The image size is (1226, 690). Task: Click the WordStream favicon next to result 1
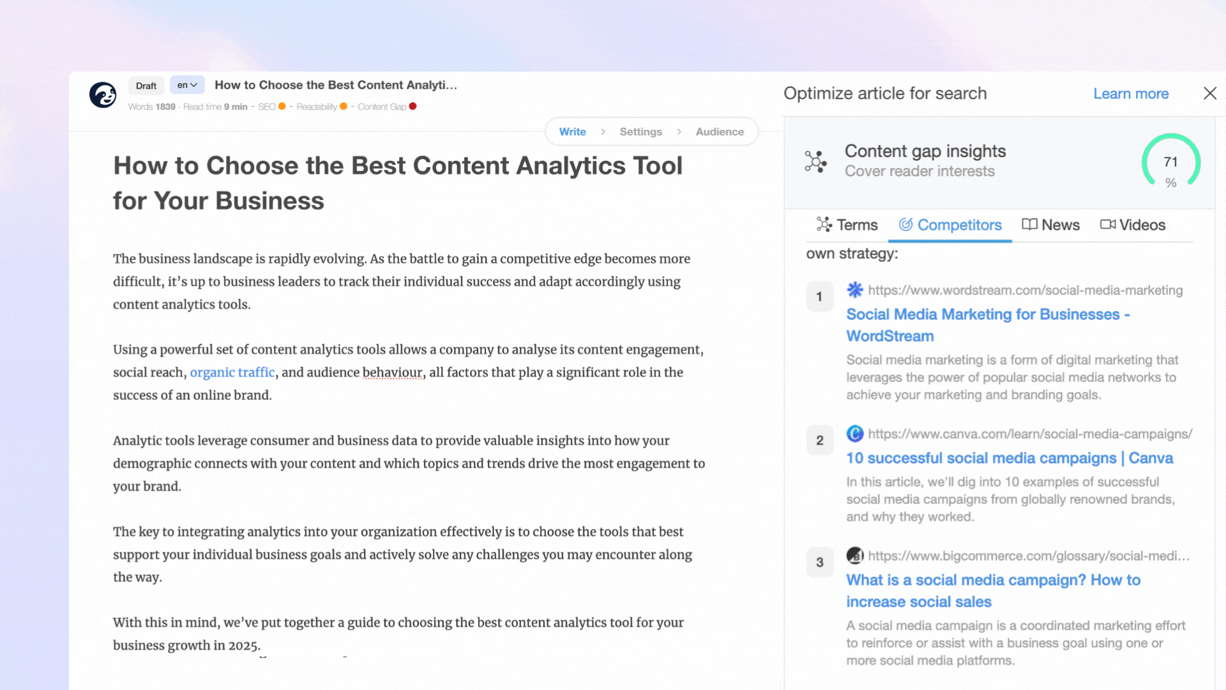point(856,290)
